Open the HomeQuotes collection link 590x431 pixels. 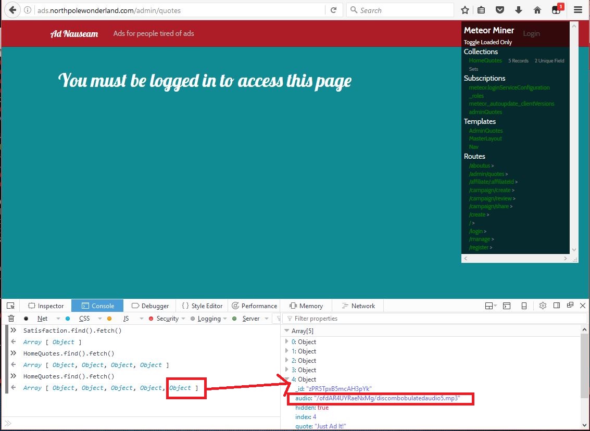485,61
